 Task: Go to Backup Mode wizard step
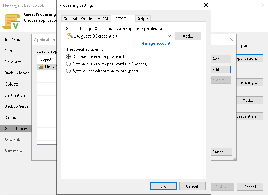[x=17, y=73]
